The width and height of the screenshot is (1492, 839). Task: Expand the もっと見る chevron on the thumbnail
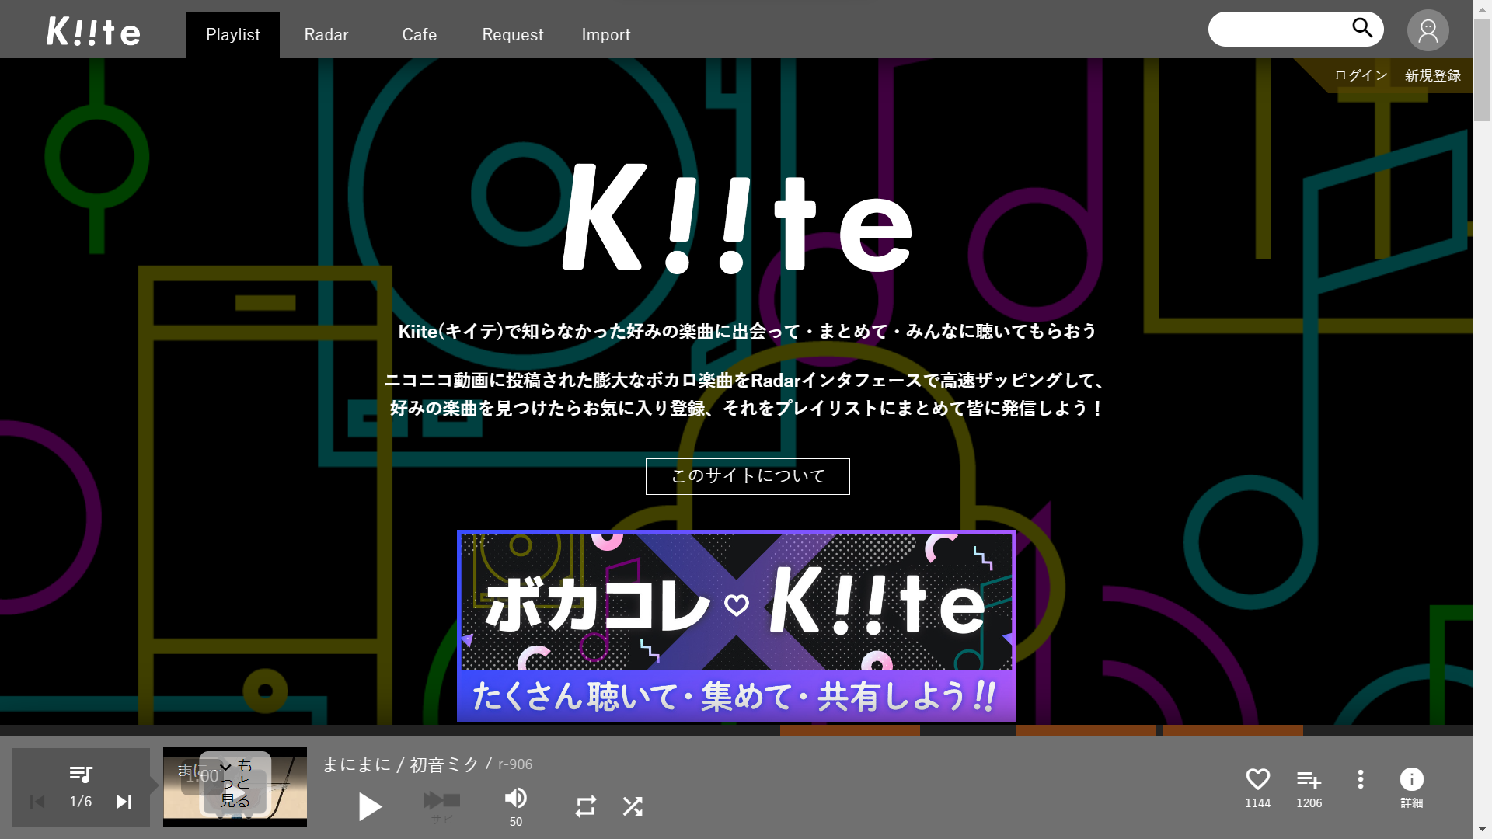click(x=224, y=766)
